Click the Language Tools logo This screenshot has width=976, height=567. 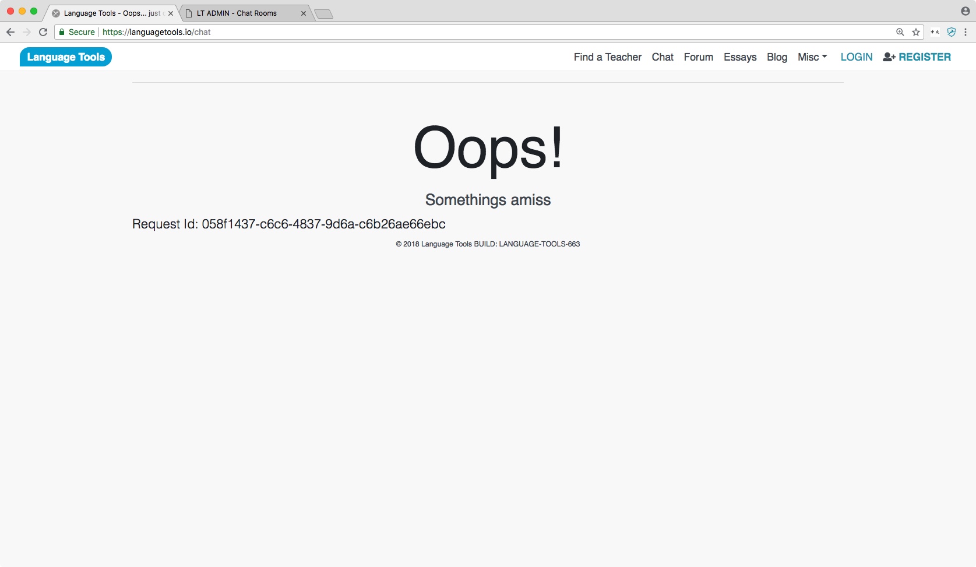(66, 57)
